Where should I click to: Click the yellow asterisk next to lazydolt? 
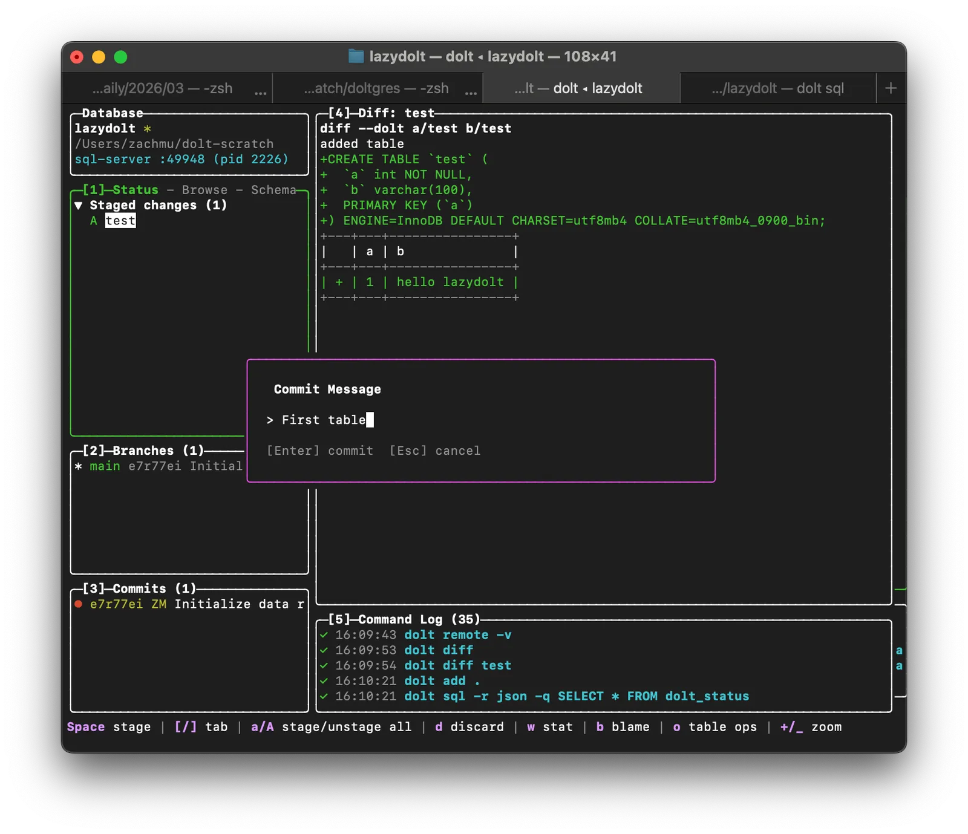click(147, 129)
